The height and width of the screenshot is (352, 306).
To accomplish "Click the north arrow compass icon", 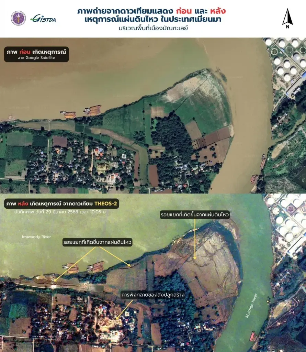I will (287, 19).
